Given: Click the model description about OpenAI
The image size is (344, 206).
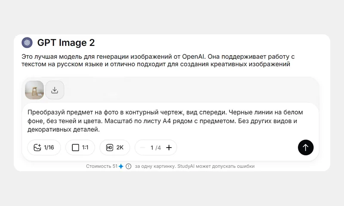Looking at the screenshot, I should click(x=158, y=60).
